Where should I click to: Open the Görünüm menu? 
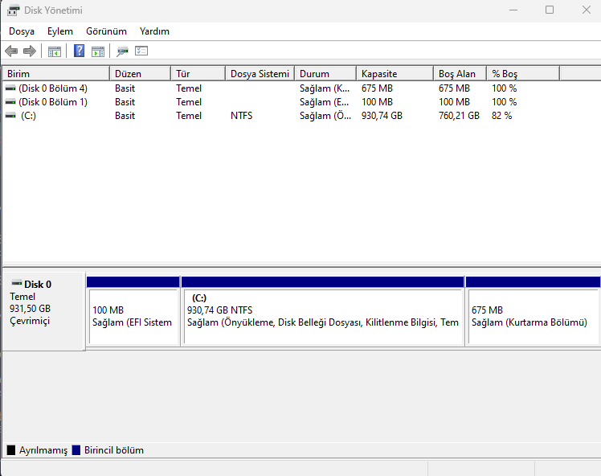coord(106,31)
